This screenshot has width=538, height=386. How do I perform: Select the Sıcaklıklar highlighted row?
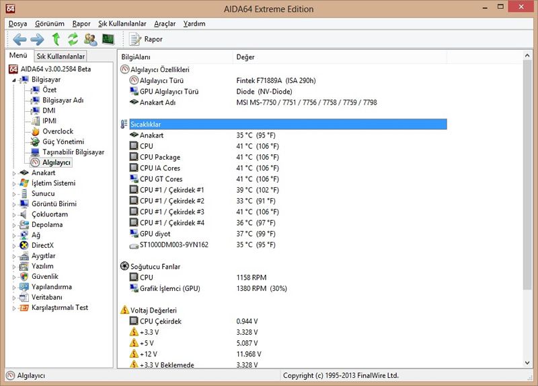pos(289,125)
